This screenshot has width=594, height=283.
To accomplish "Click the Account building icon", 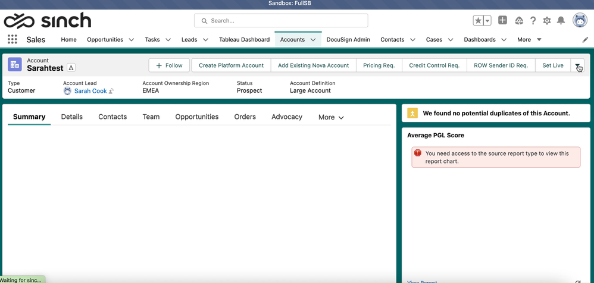I will pos(15,65).
